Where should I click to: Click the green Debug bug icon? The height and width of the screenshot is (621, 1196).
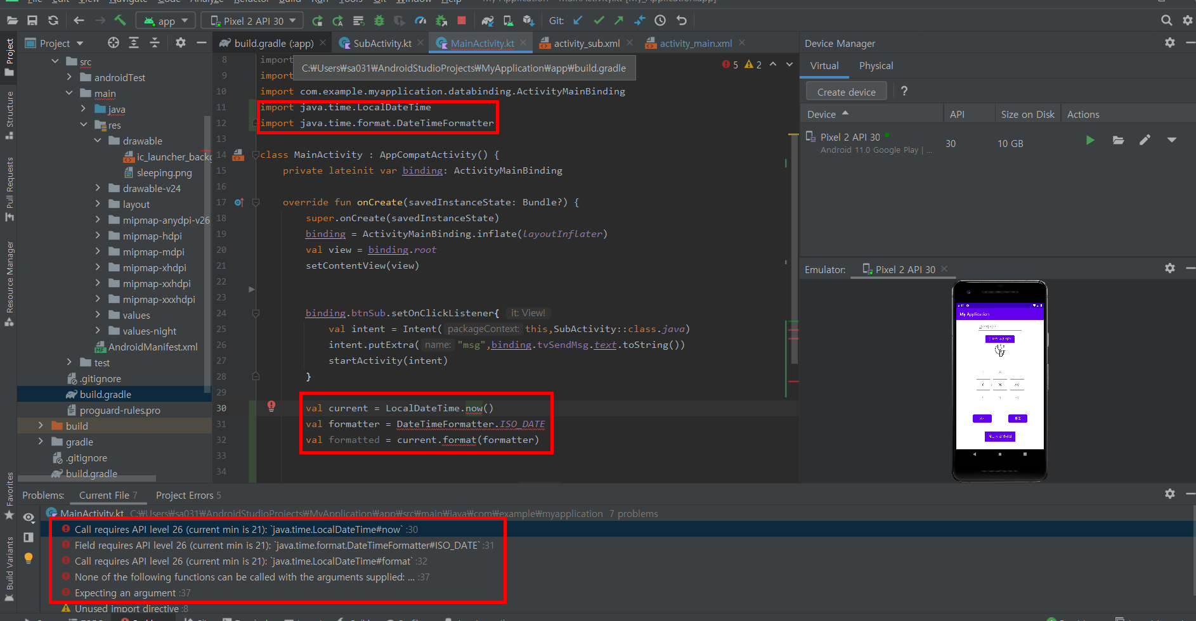tap(379, 21)
